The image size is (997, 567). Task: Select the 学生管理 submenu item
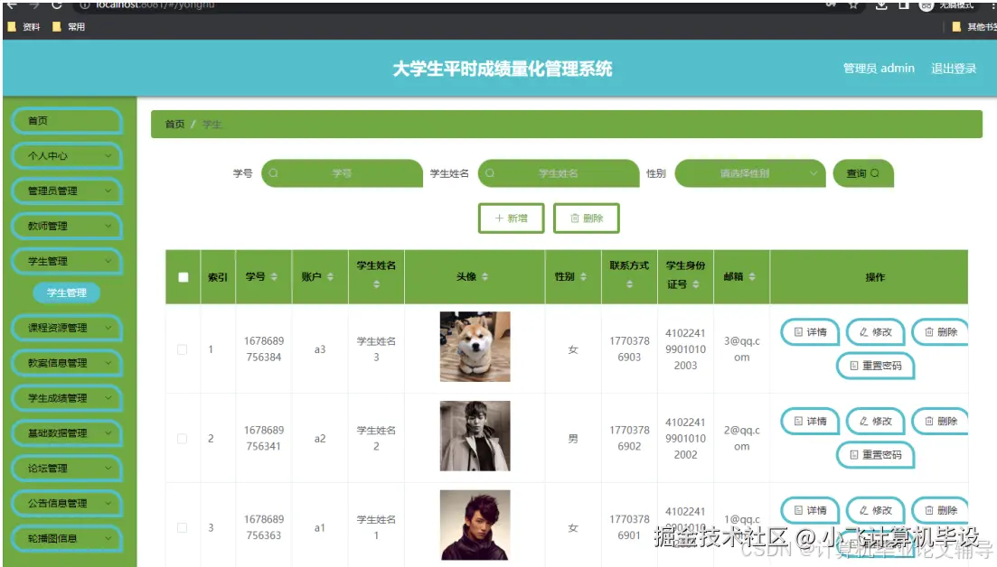click(x=67, y=293)
